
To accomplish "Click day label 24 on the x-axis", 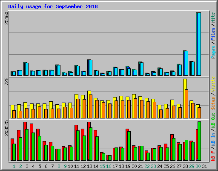I will coord(160,166).
